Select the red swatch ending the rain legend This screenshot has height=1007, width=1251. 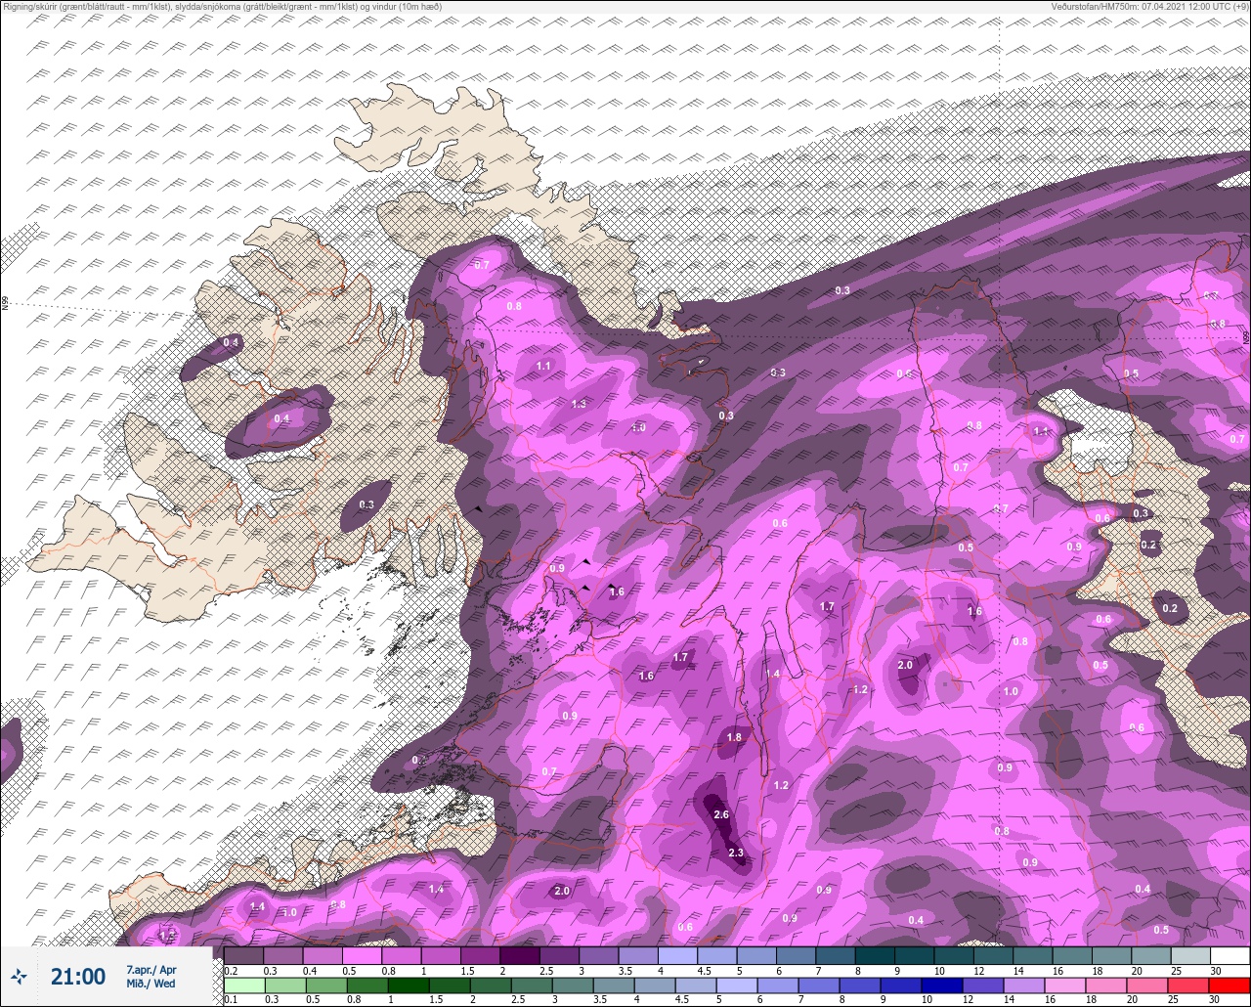pos(1229,985)
